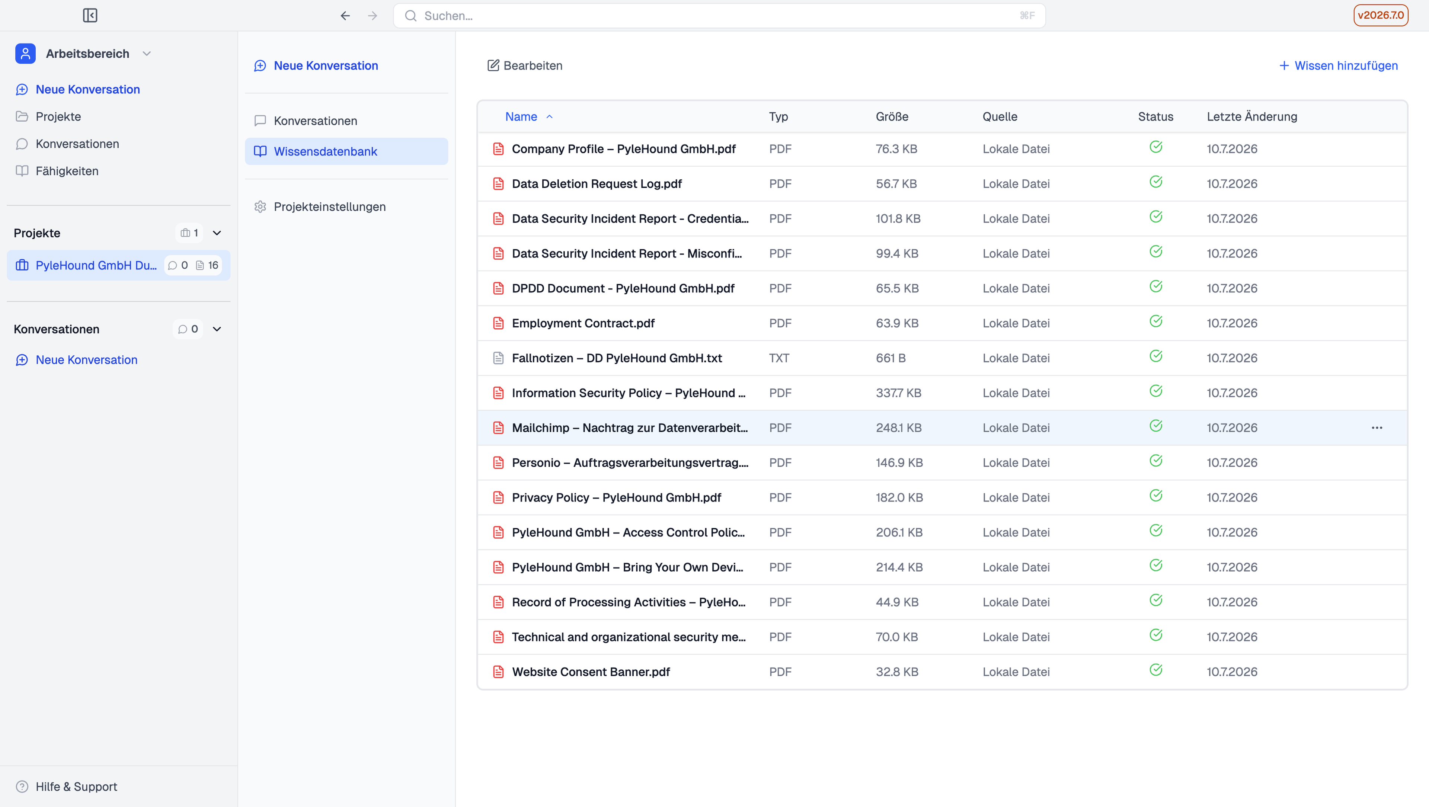
Task: Open Privacy Policy – PyleHound GmbH.pdf
Action: tap(616, 497)
